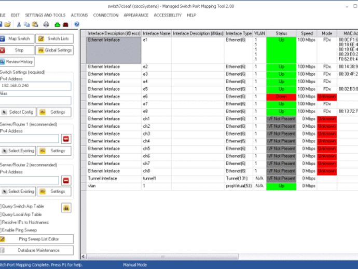Click Select Config under Switch Settings
358x269 pixels.
(18, 112)
